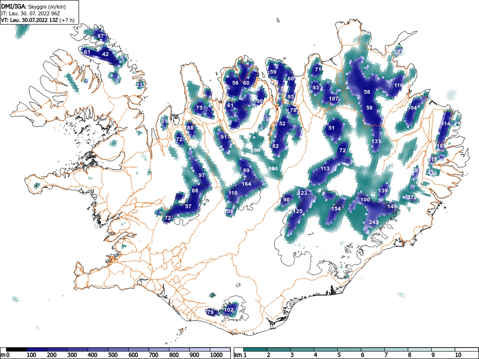This screenshot has width=479, height=359.
Task: Click the visibility value 85
Action: point(291,97)
